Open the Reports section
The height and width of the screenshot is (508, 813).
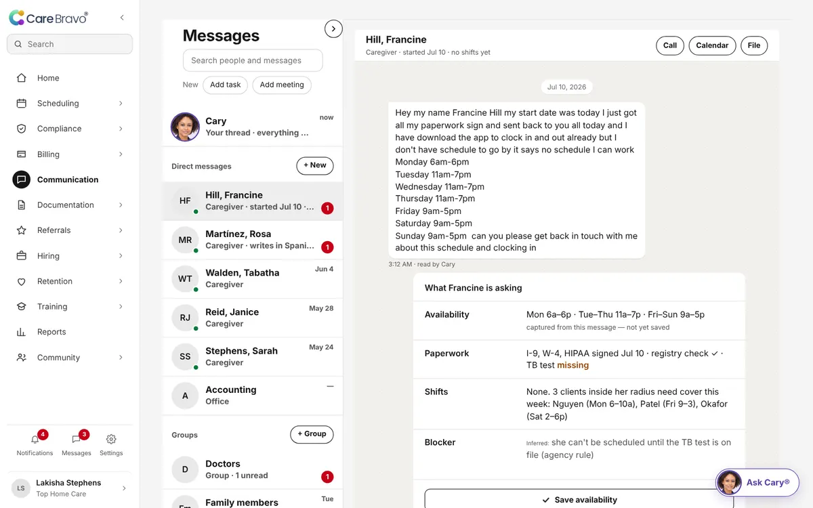pos(70,332)
